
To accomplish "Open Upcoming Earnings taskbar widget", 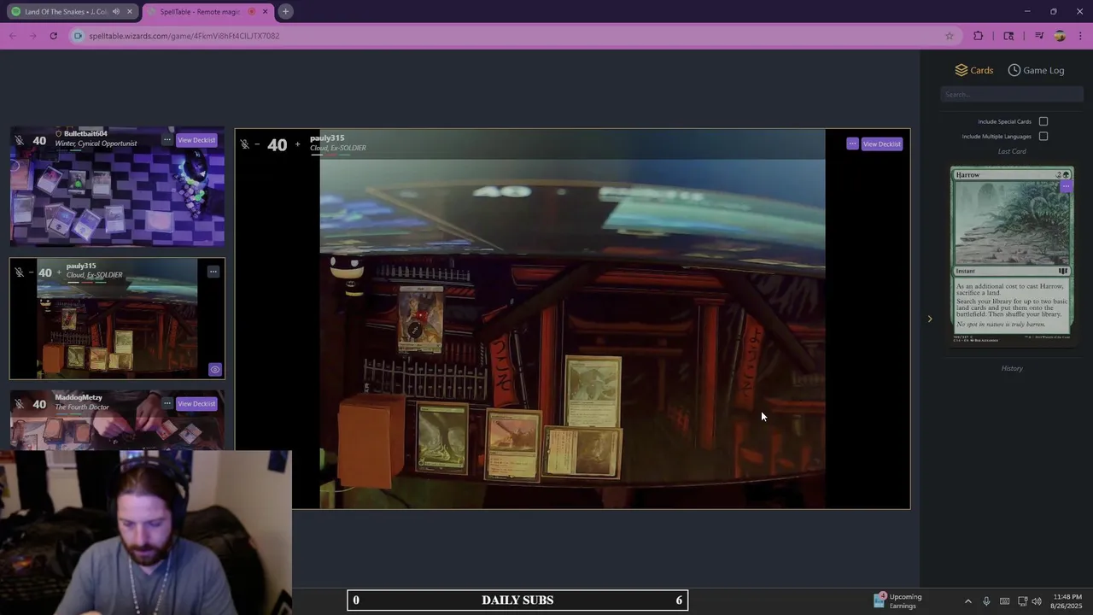I will 898,601.
